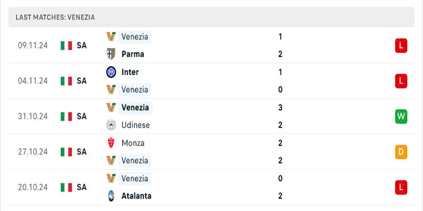
Task: Click the Inter club crest
Action: 111,72
